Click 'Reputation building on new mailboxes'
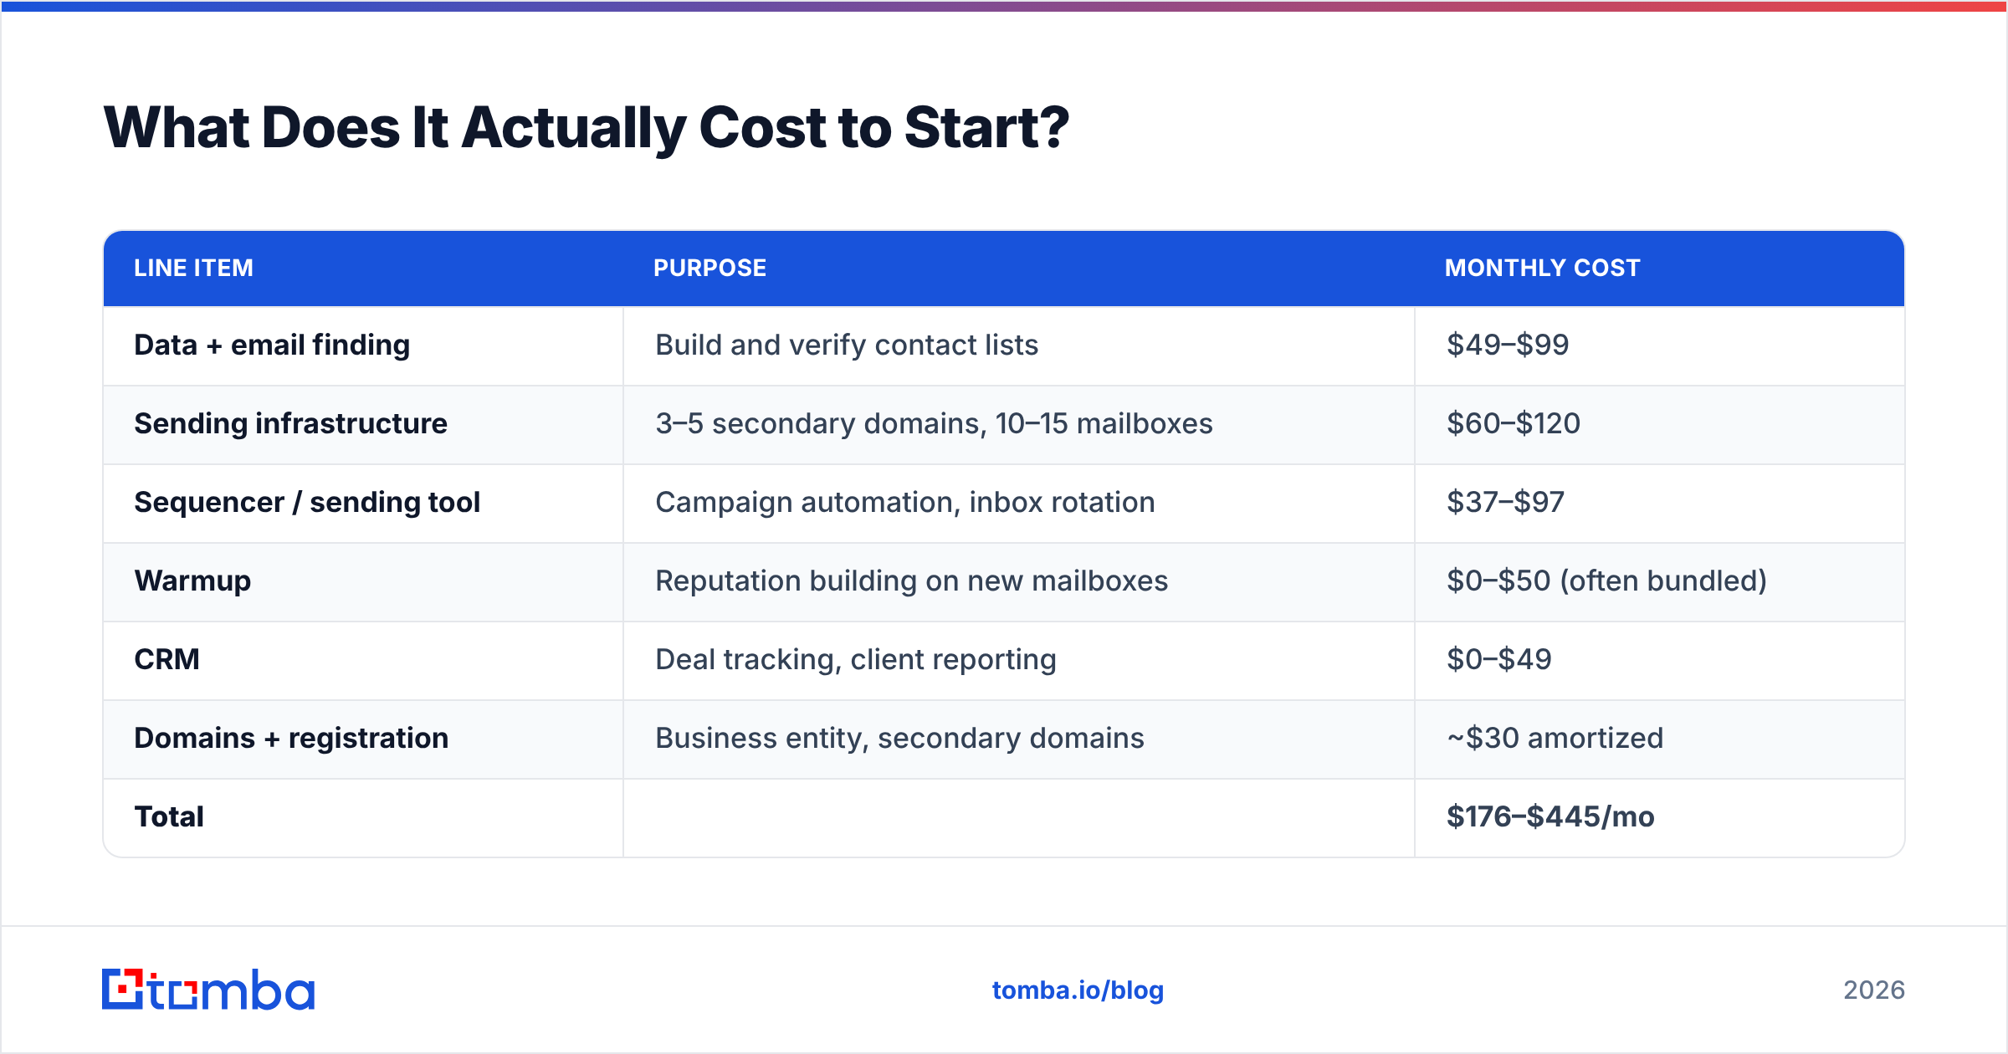The height and width of the screenshot is (1054, 2008). coord(911,581)
